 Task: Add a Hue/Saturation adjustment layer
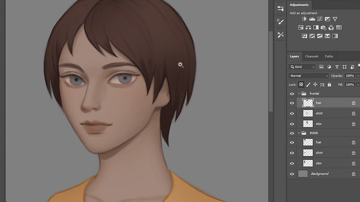tap(301, 28)
